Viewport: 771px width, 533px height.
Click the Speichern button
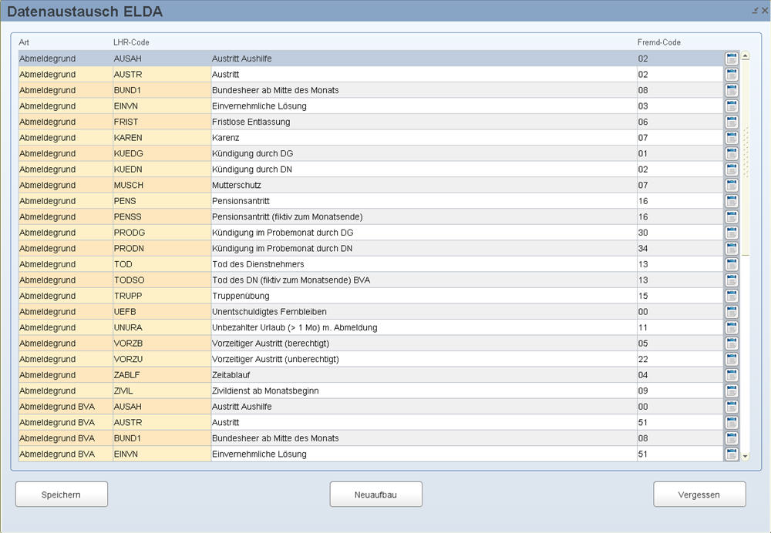click(62, 494)
